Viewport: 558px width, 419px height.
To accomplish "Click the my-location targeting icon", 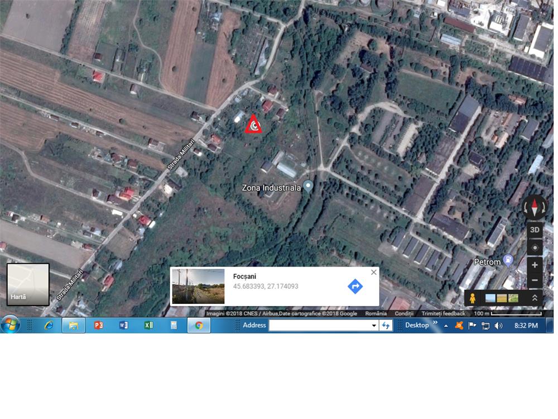I will [x=534, y=246].
